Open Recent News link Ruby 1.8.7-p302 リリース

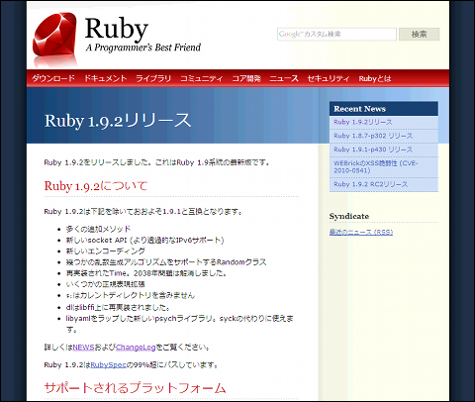pyautogui.click(x=373, y=136)
